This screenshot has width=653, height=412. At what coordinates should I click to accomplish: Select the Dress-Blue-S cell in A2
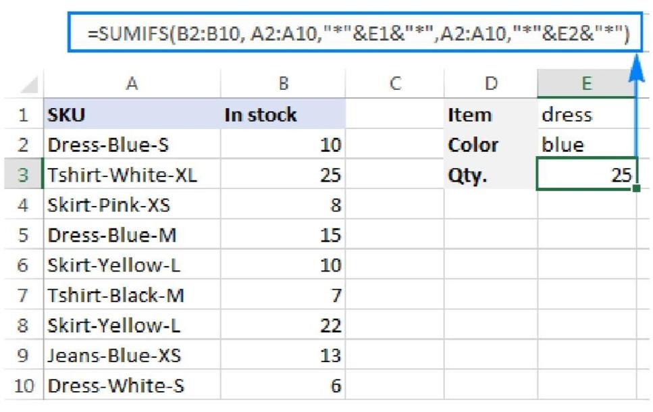click(132, 145)
